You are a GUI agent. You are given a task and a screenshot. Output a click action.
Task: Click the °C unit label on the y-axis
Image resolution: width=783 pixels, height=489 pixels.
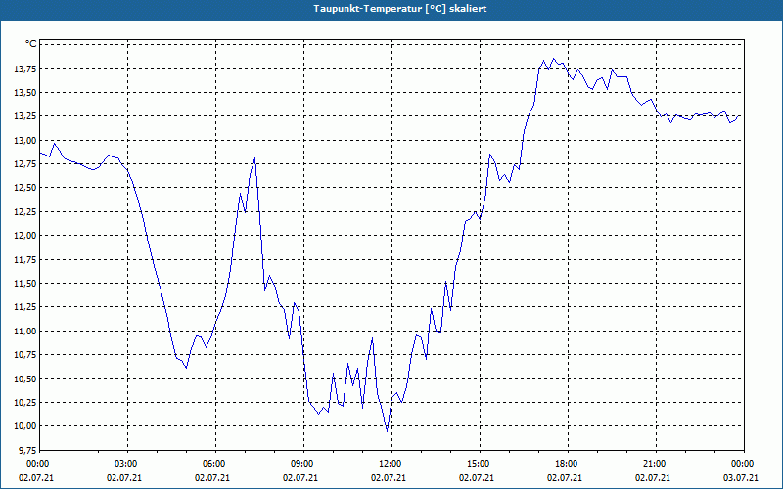(30, 44)
